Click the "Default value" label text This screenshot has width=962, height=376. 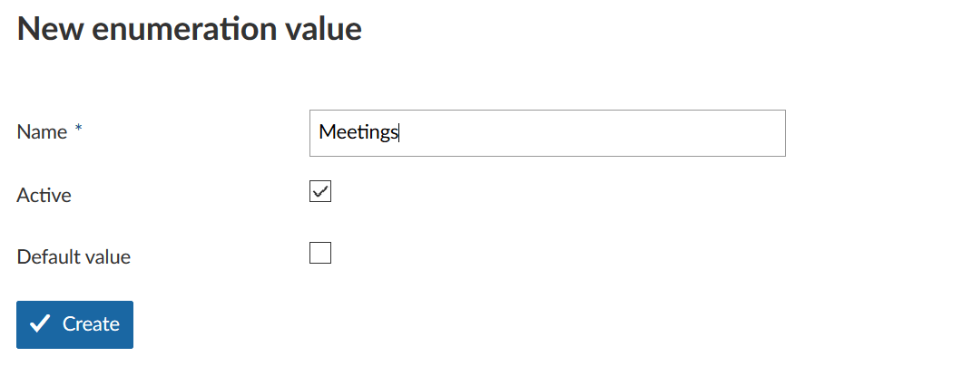[x=74, y=256]
